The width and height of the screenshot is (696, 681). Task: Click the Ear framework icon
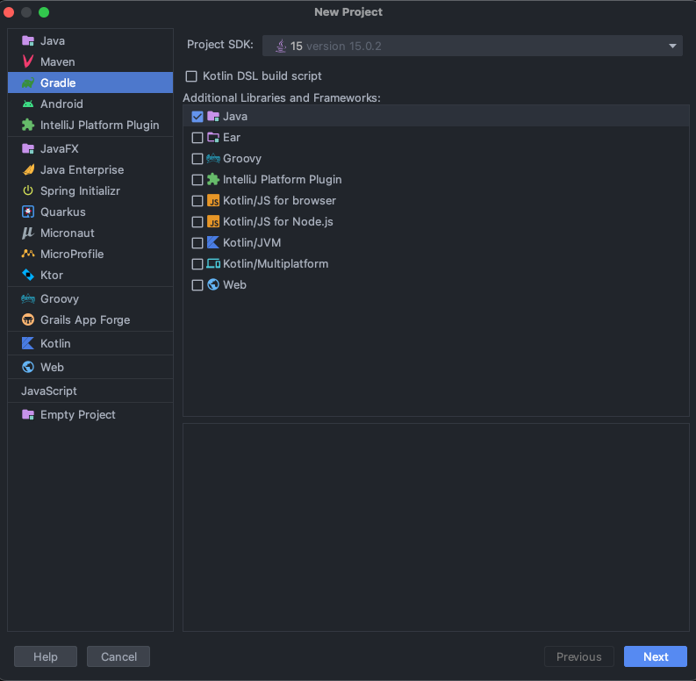213,138
